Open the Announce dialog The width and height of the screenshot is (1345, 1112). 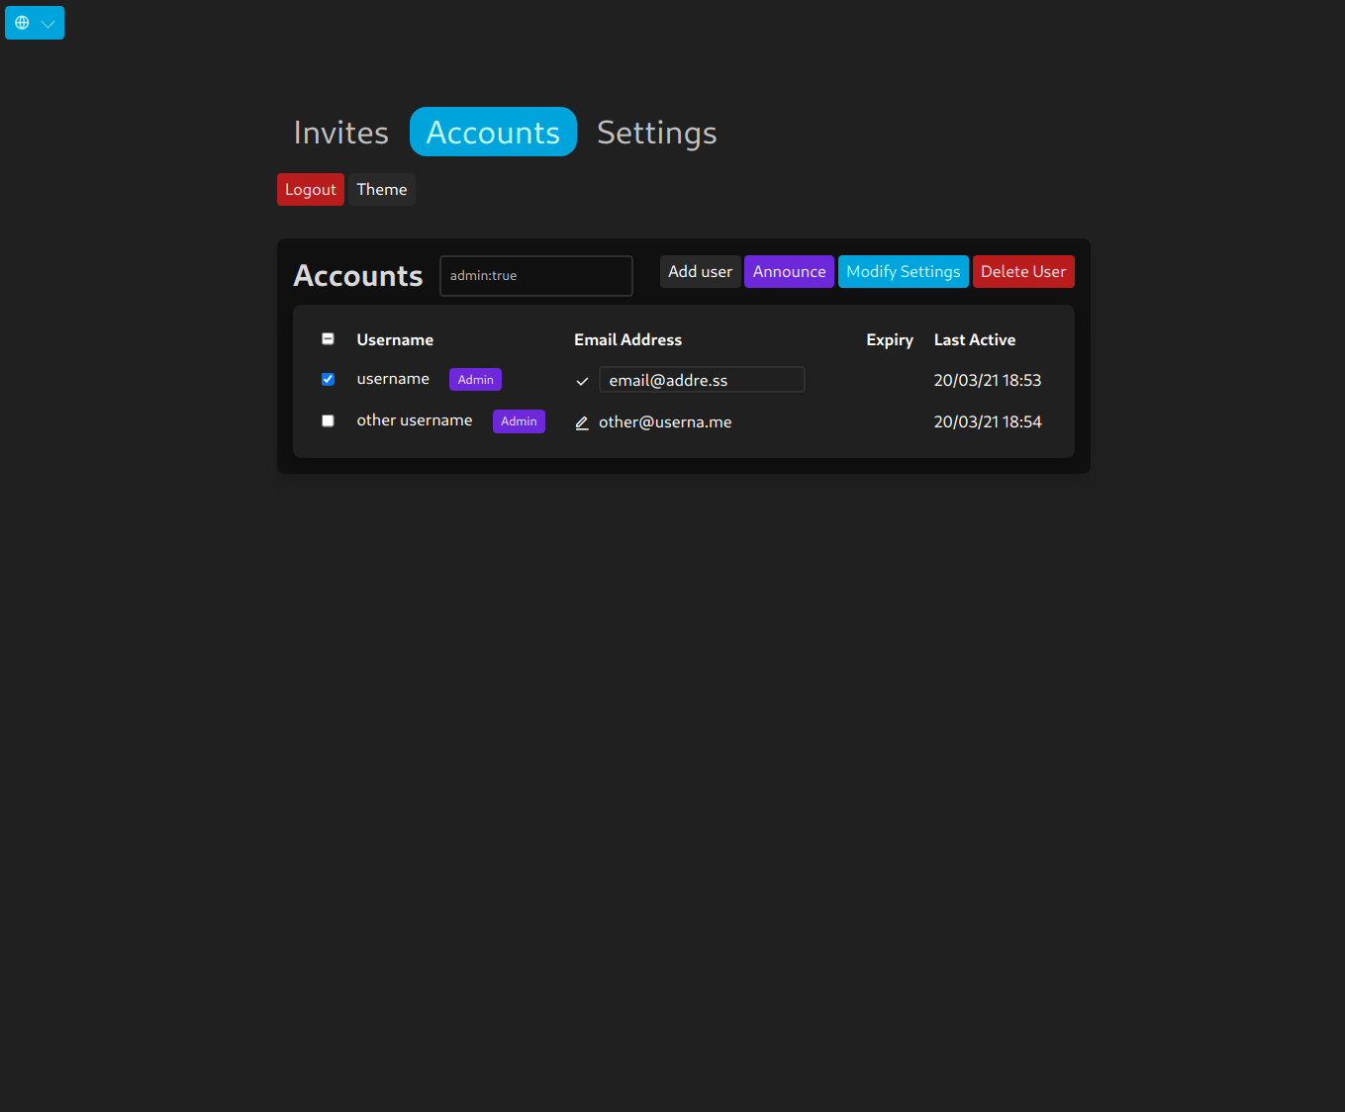click(x=789, y=271)
